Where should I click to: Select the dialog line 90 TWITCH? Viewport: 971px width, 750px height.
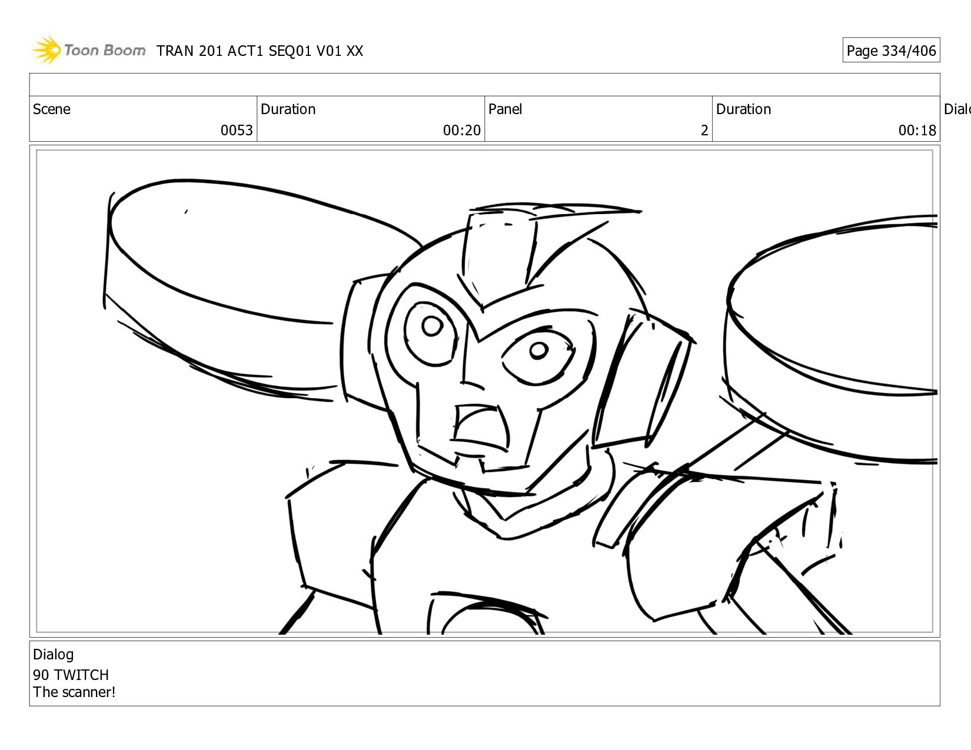click(x=71, y=675)
